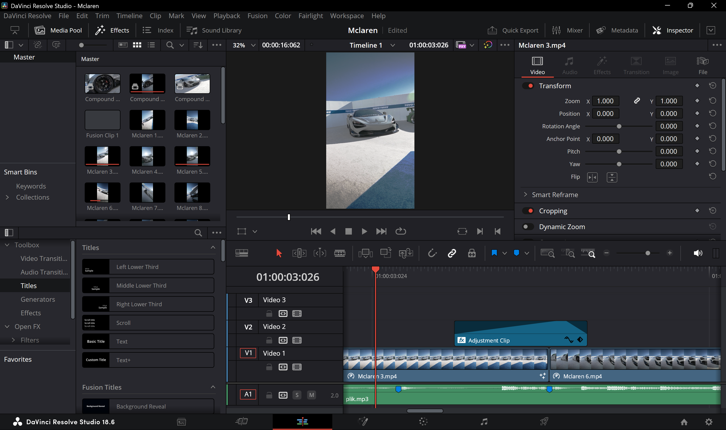Open the Sound Library panel
The image size is (726, 430).
point(214,30)
